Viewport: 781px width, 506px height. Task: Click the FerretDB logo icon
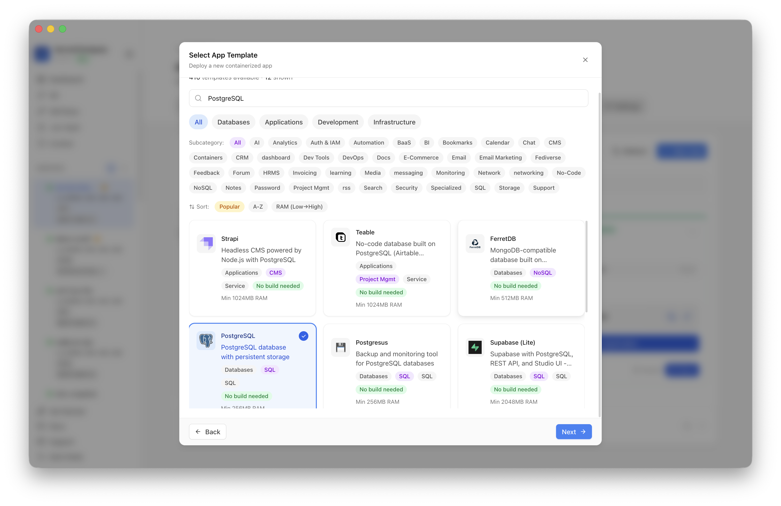(475, 243)
